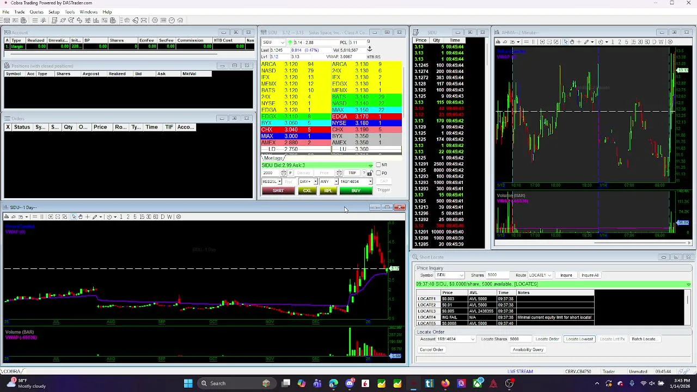Click the circled X icon in SIDU chart toolbar
Screen dimensions: 697x392
pos(179,217)
